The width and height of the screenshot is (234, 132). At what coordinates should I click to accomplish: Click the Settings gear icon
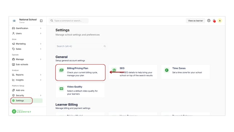(13, 101)
